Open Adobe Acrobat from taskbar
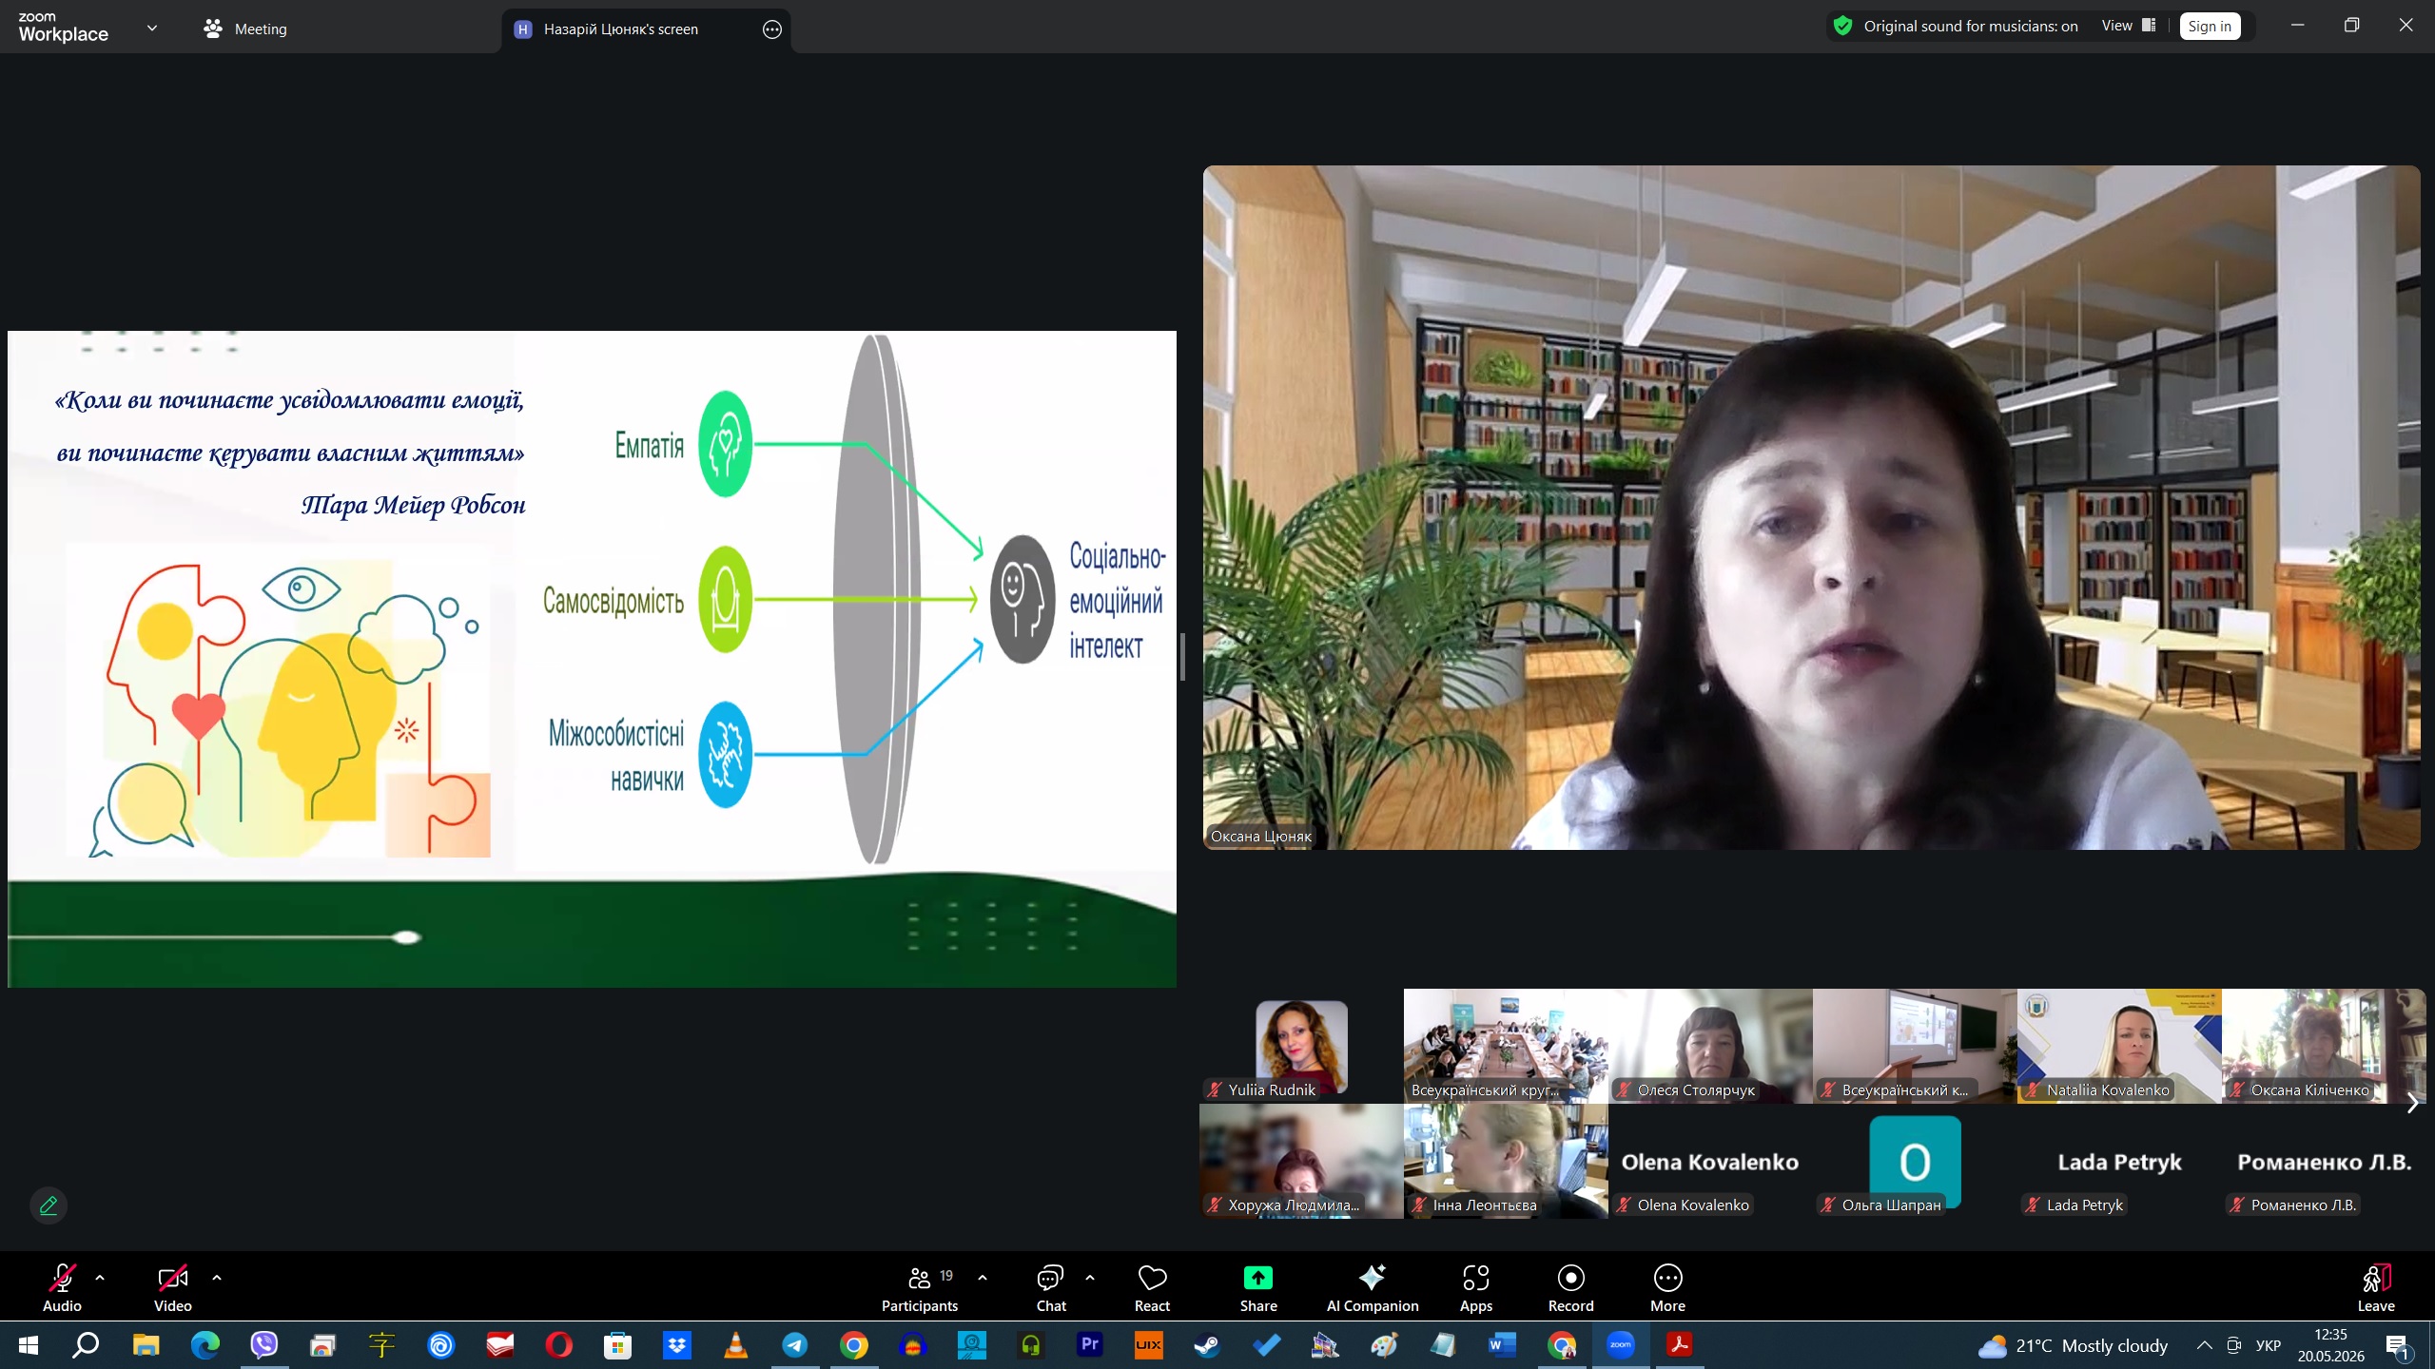2435x1369 pixels. point(1679,1345)
